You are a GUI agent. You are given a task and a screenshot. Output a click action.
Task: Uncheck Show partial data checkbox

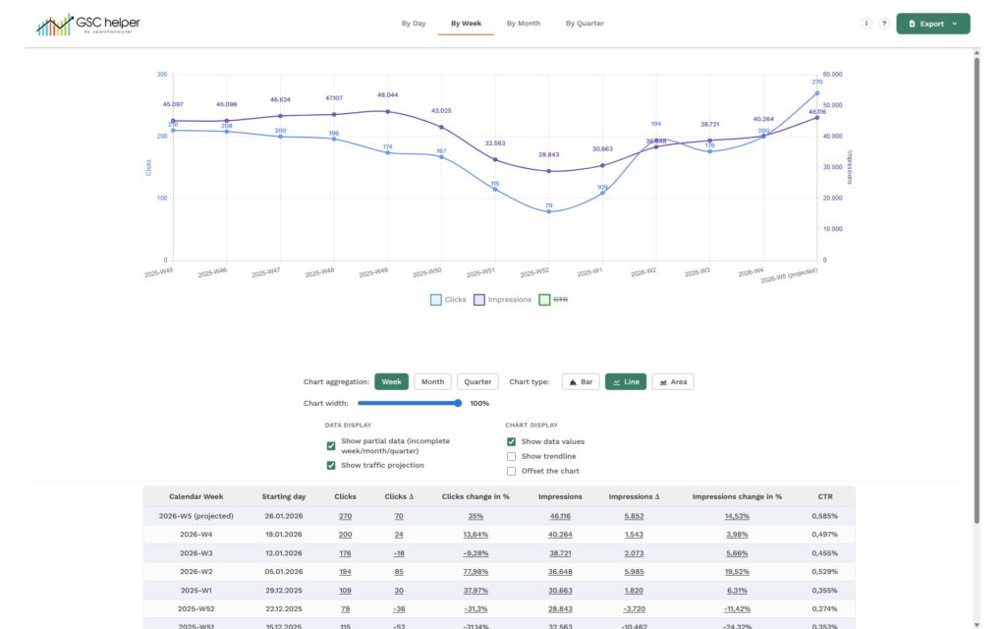pos(331,446)
